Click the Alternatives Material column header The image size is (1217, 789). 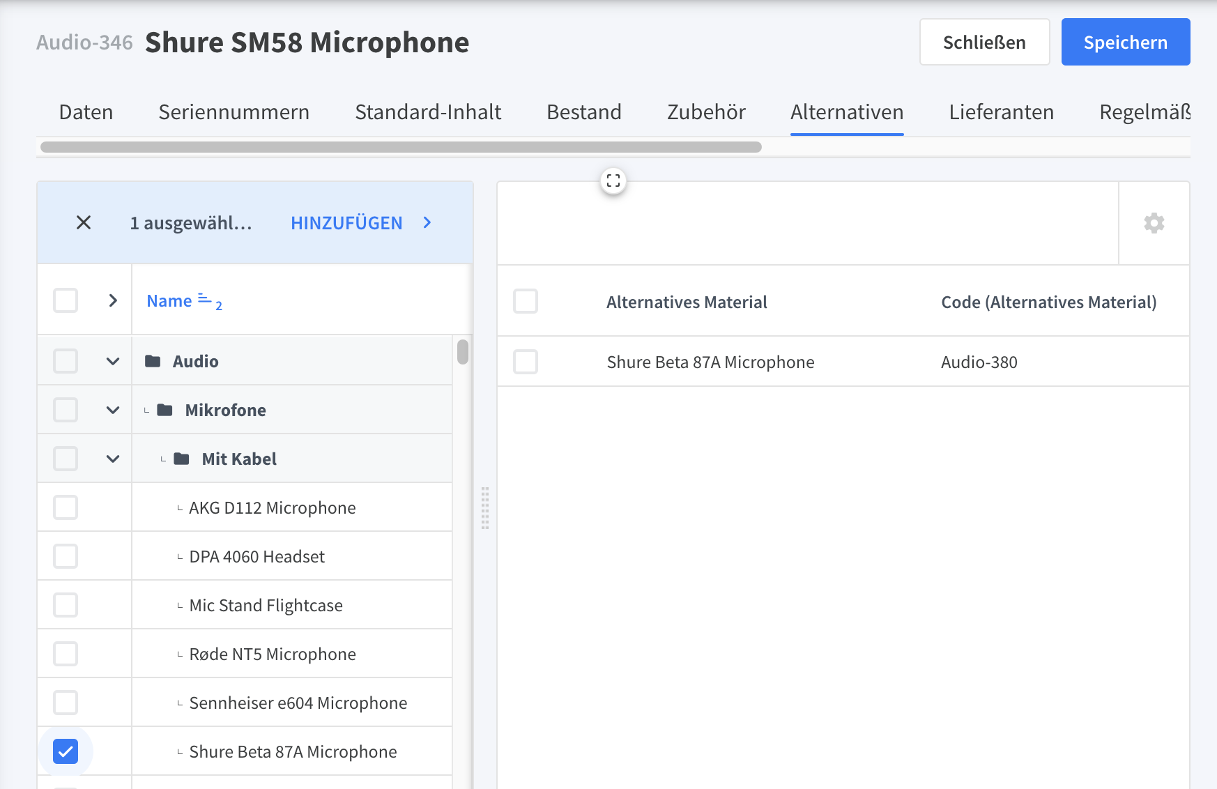pyautogui.click(x=687, y=302)
